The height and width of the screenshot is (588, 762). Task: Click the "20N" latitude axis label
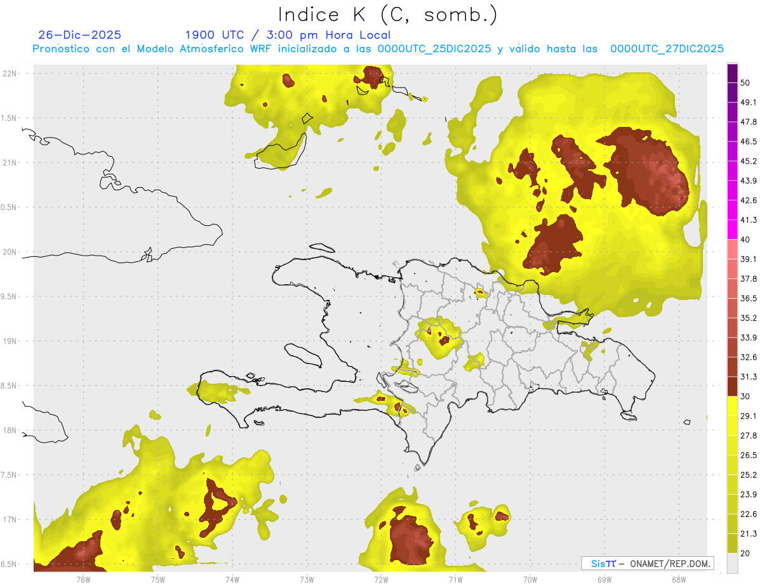11,252
